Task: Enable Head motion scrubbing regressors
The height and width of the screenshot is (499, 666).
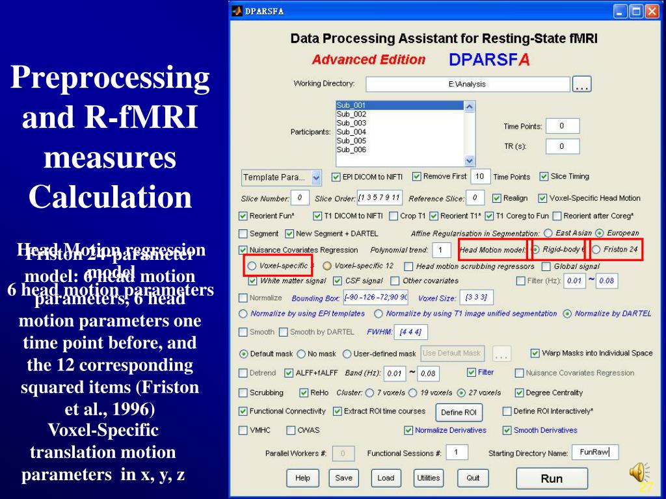Action: coord(408,266)
